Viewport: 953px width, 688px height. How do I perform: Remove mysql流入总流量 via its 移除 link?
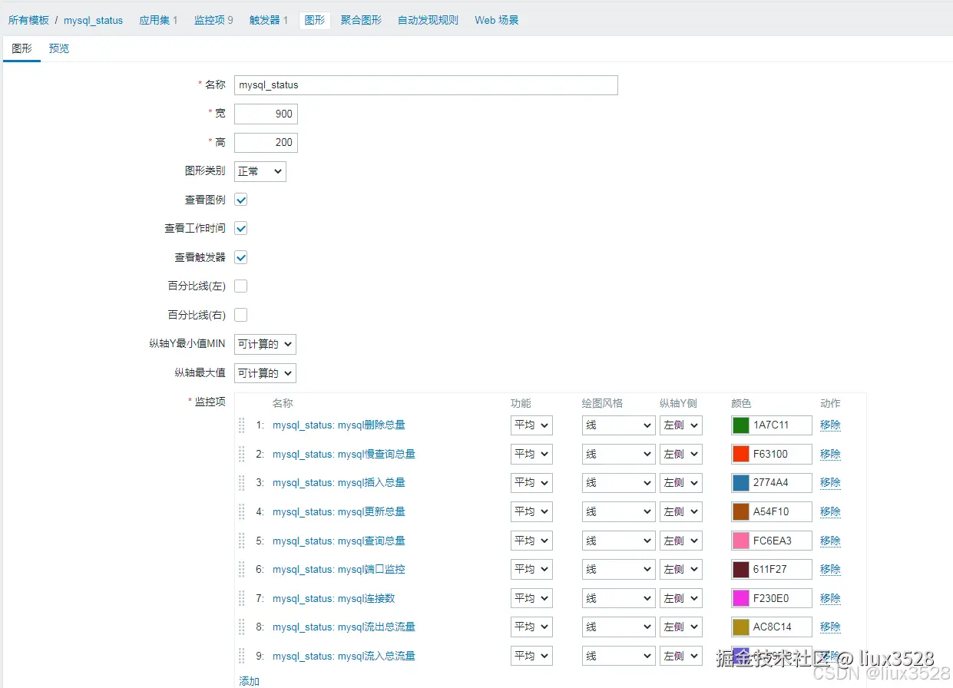829,655
